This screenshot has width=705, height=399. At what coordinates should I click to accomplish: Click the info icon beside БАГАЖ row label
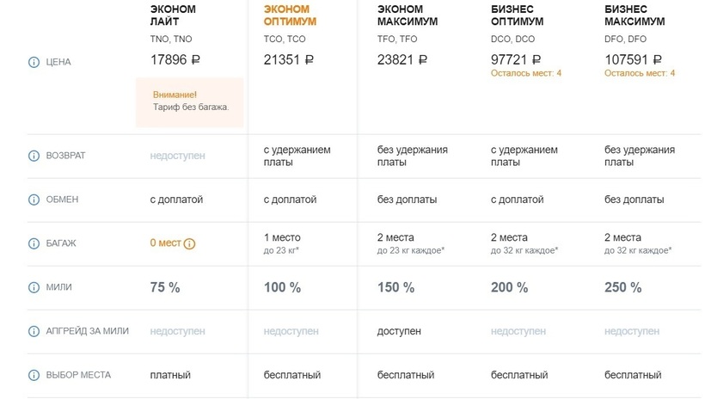click(34, 243)
